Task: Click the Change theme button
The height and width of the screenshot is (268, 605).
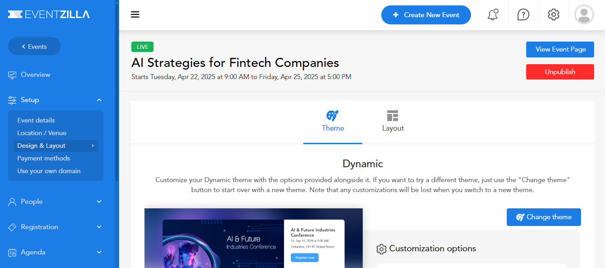Action: [543, 217]
